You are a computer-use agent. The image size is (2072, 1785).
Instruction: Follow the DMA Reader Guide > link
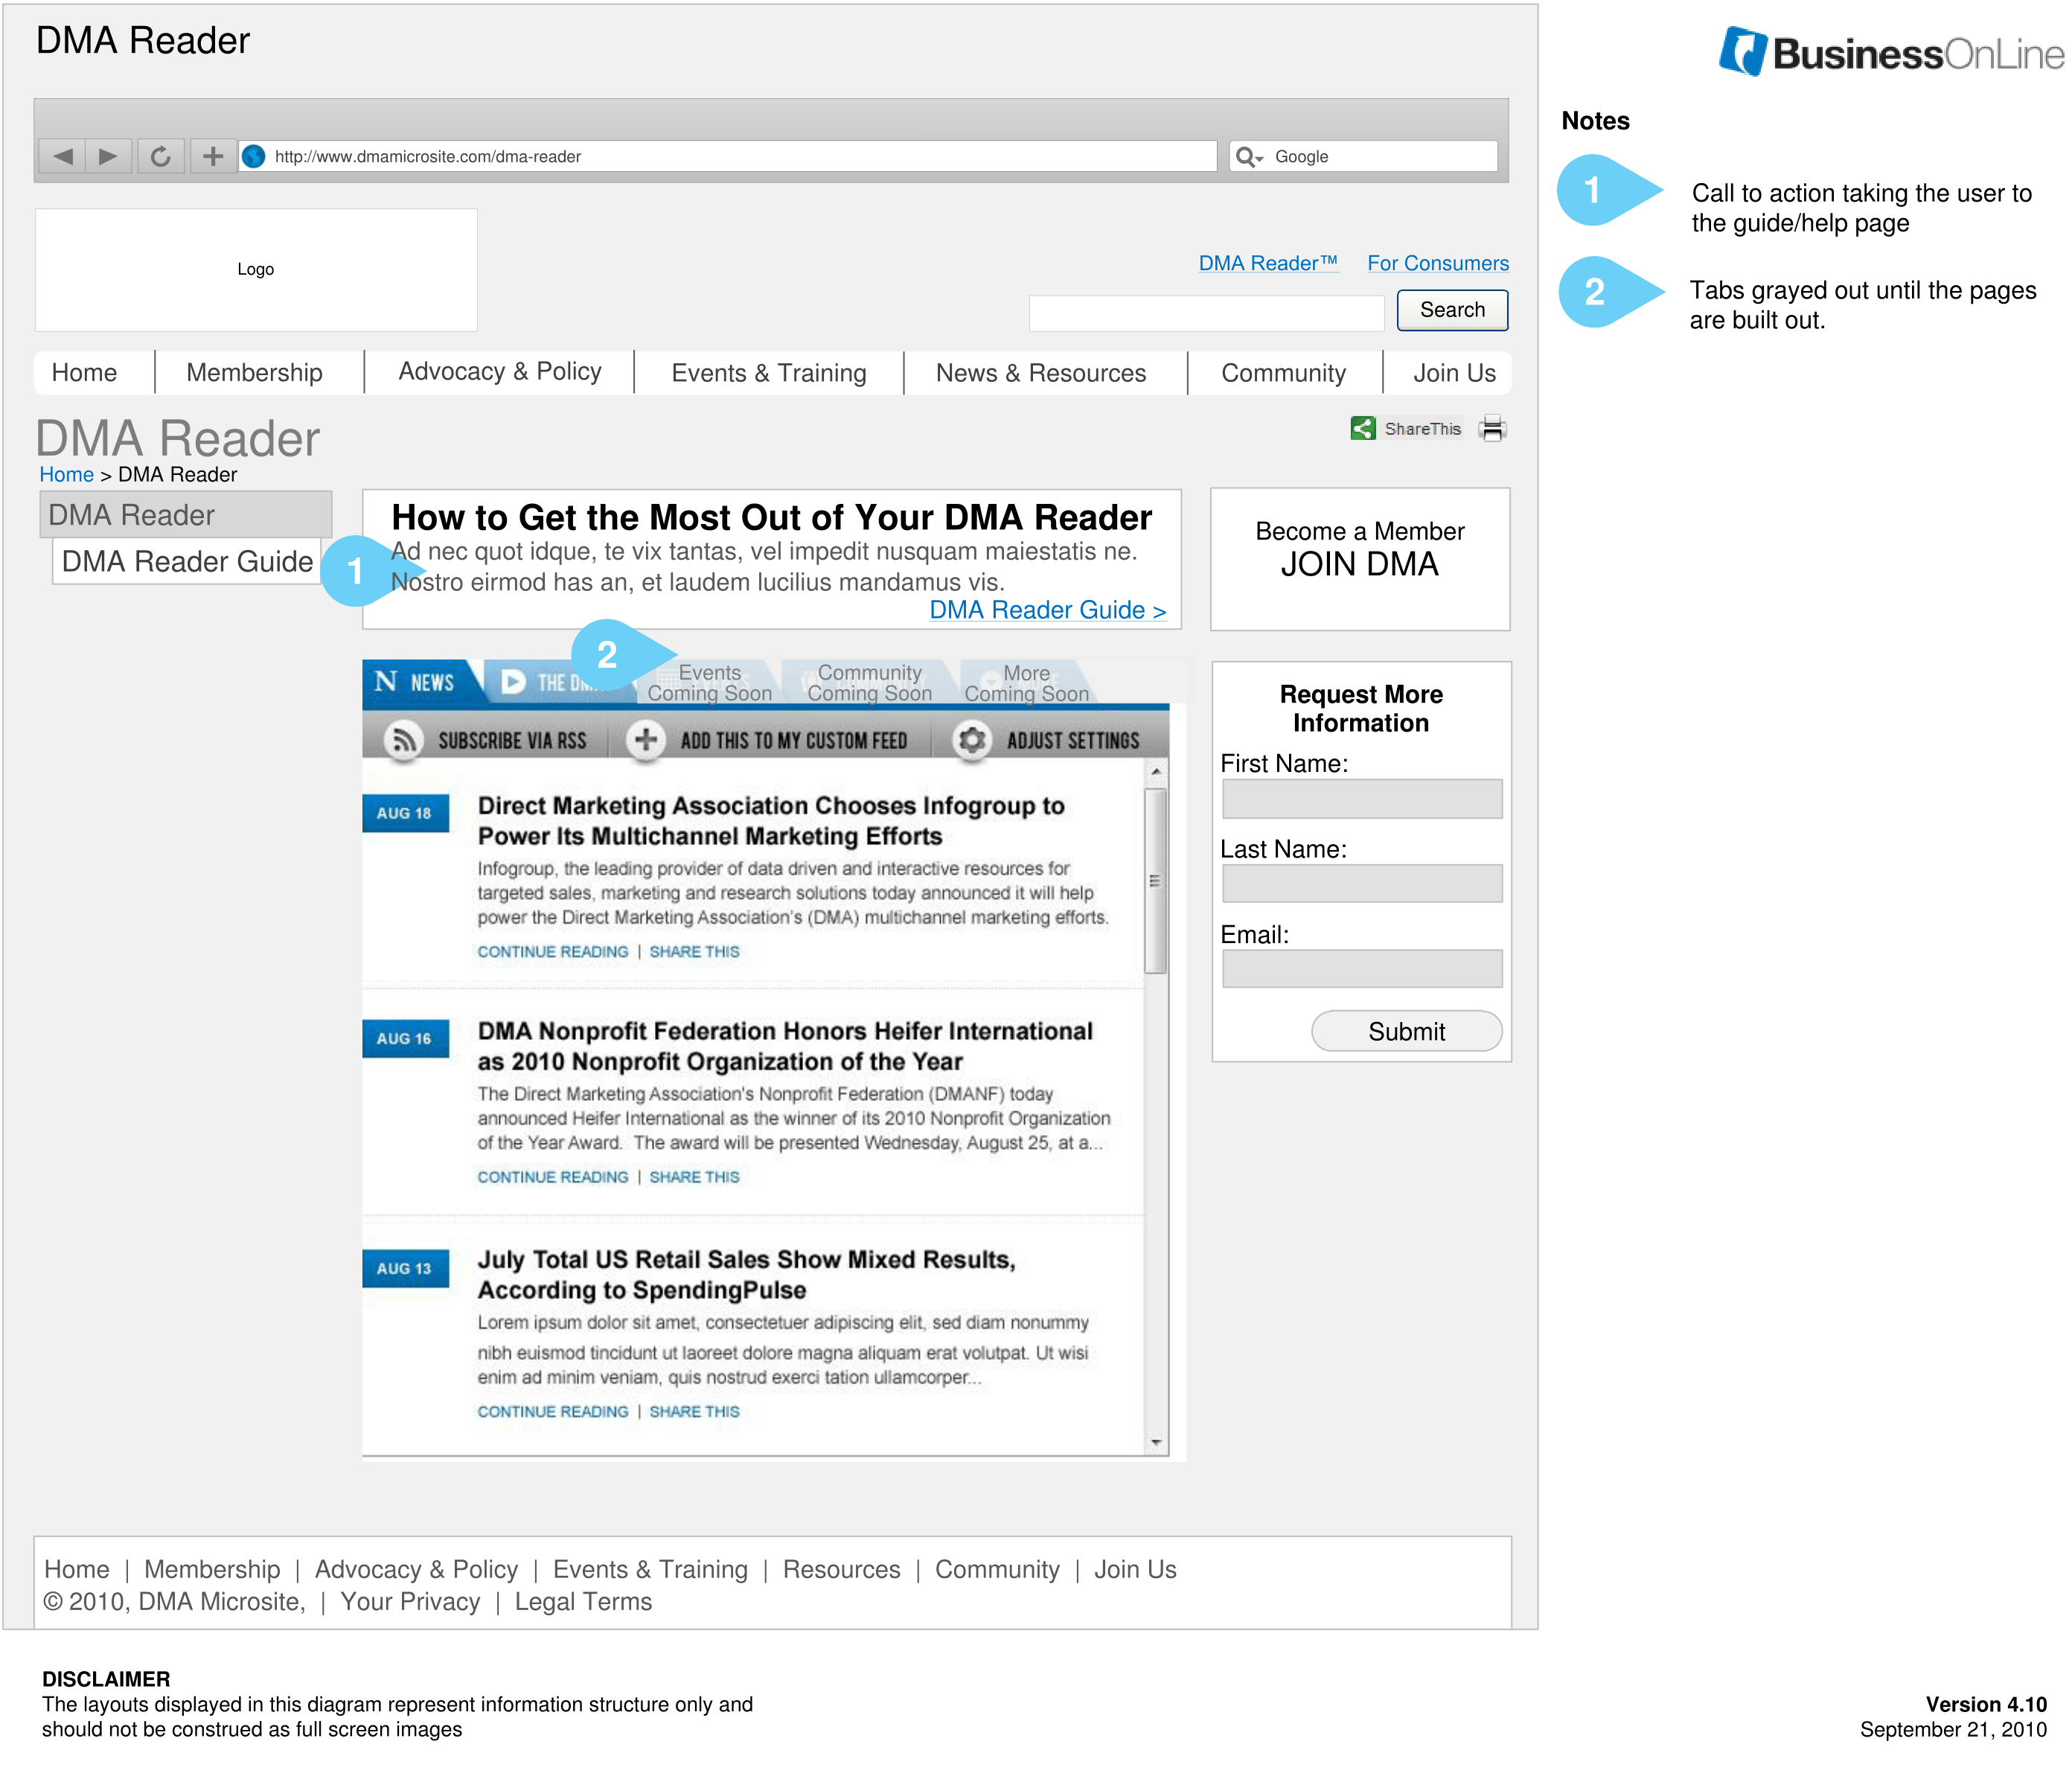[1048, 610]
